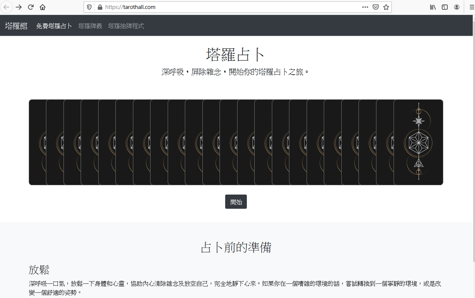Pick the first tarot card in the spread

coord(37,142)
